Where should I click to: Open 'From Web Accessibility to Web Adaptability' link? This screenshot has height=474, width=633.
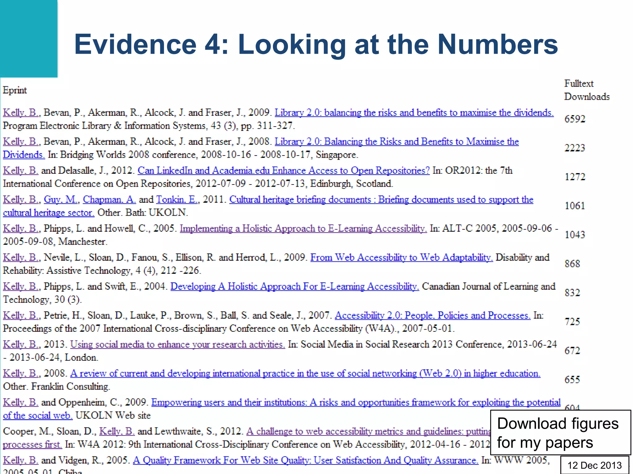401,258
